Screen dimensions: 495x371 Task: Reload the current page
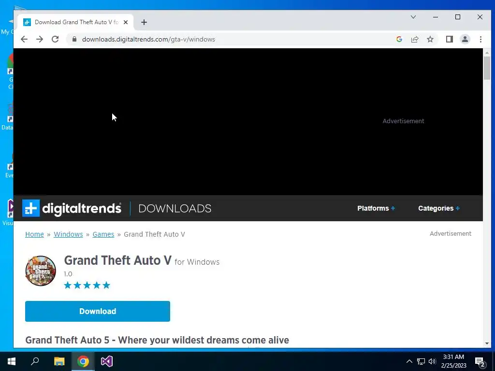[55, 39]
